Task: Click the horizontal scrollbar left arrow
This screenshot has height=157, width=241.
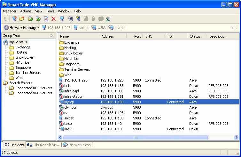Action: click(x=60, y=137)
